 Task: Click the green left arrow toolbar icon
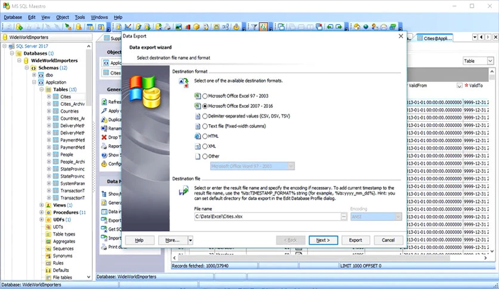(329, 27)
